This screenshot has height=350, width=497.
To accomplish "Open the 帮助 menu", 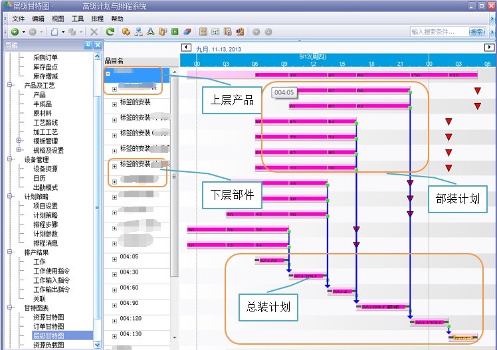I will tap(117, 19).
